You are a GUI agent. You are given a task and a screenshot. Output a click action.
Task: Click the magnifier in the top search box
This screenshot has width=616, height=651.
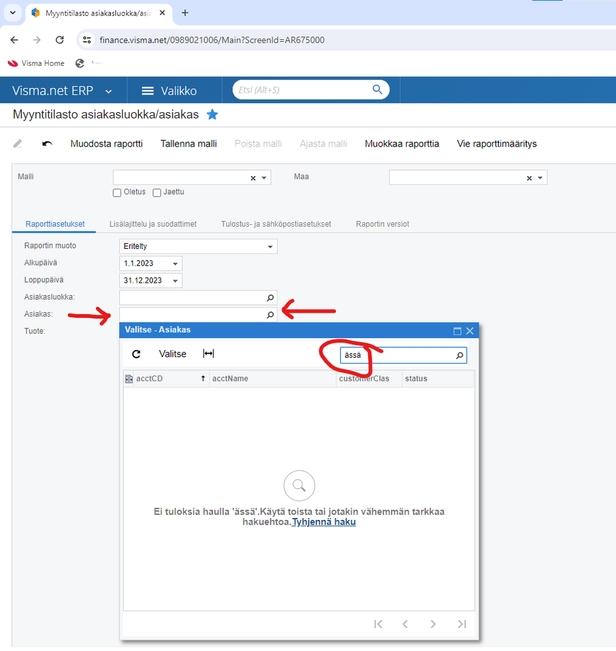pyautogui.click(x=377, y=89)
